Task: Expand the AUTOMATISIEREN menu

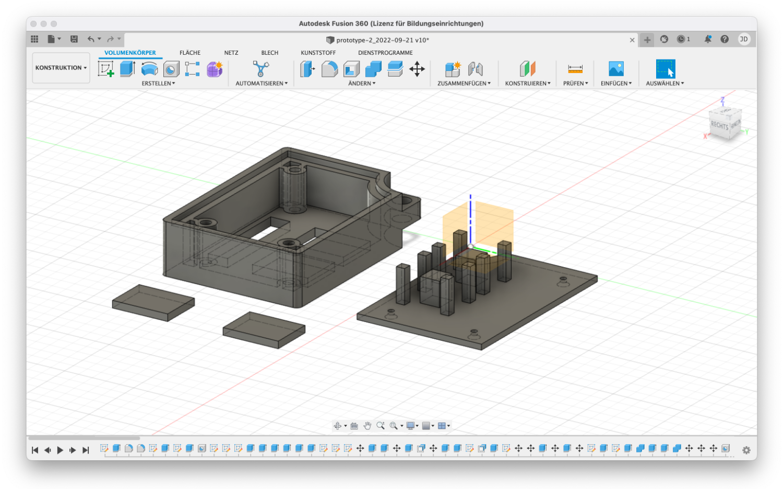Action: point(262,84)
